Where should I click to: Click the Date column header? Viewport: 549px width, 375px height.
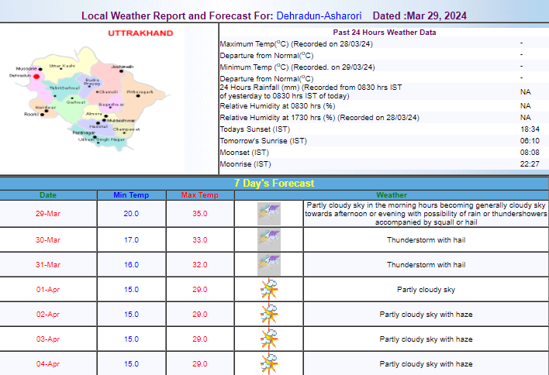[x=48, y=194]
